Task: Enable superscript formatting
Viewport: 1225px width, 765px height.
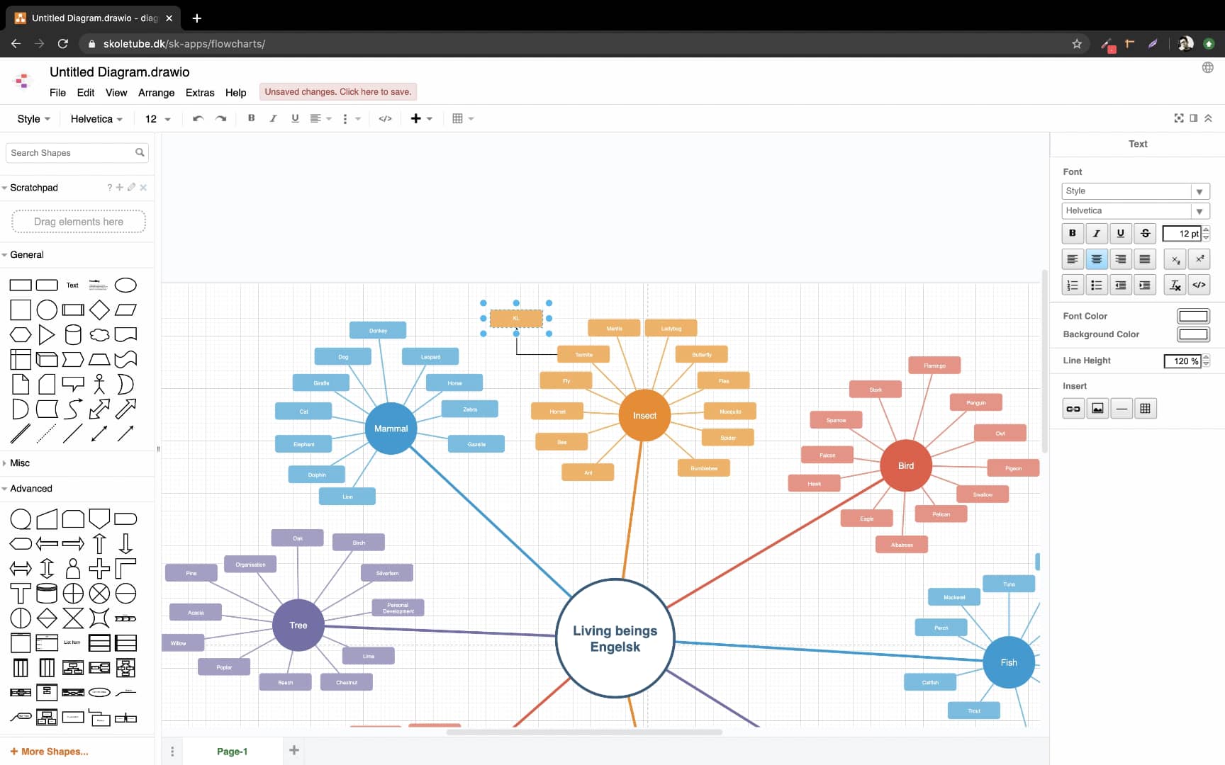Action: pyautogui.click(x=1198, y=259)
